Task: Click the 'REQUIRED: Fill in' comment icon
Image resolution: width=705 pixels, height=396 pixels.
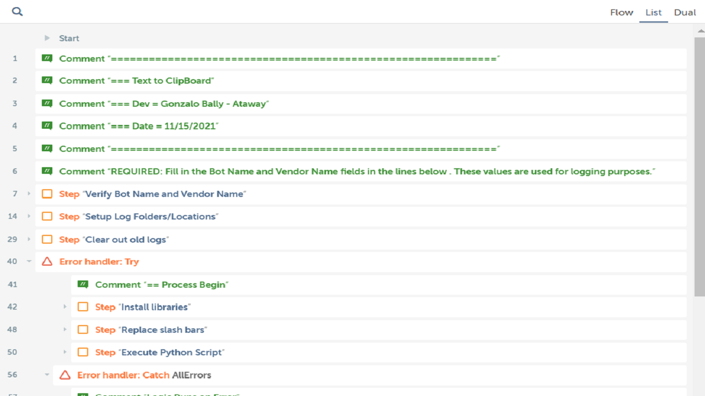Action: pyautogui.click(x=47, y=171)
